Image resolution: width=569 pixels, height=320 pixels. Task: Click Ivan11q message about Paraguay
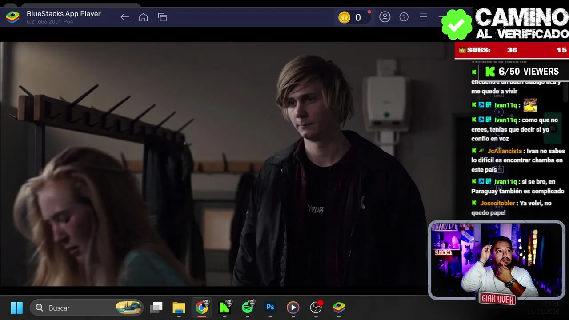(518, 186)
